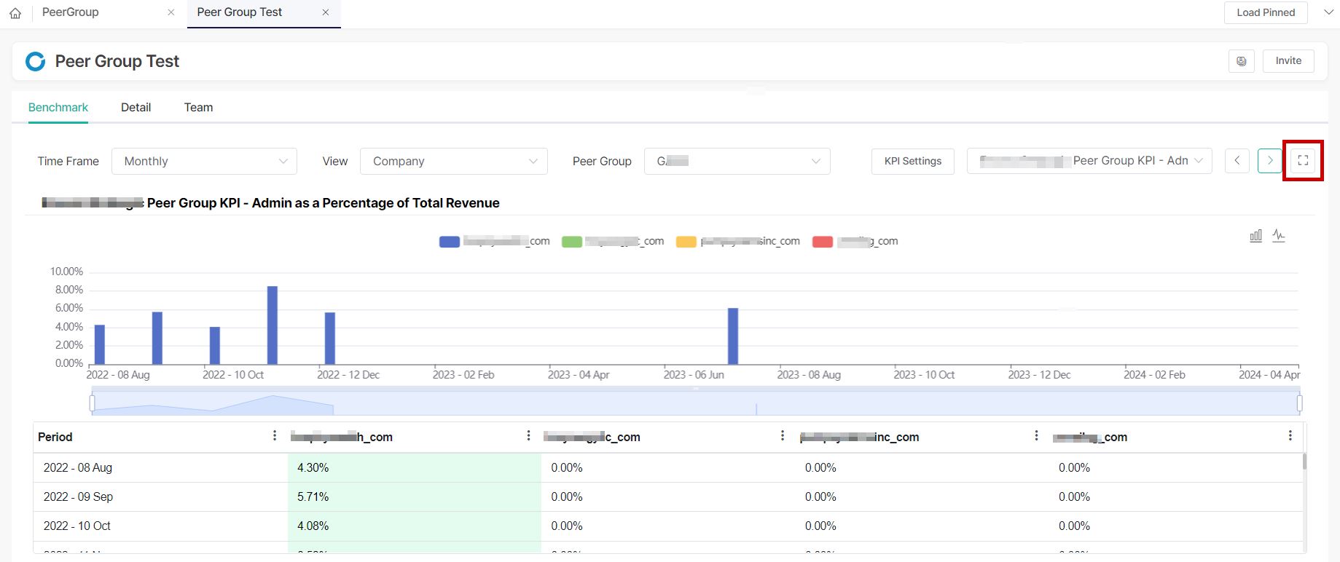Switch chart to line chart view
Screen dimensions: 1340x562
tap(1279, 236)
